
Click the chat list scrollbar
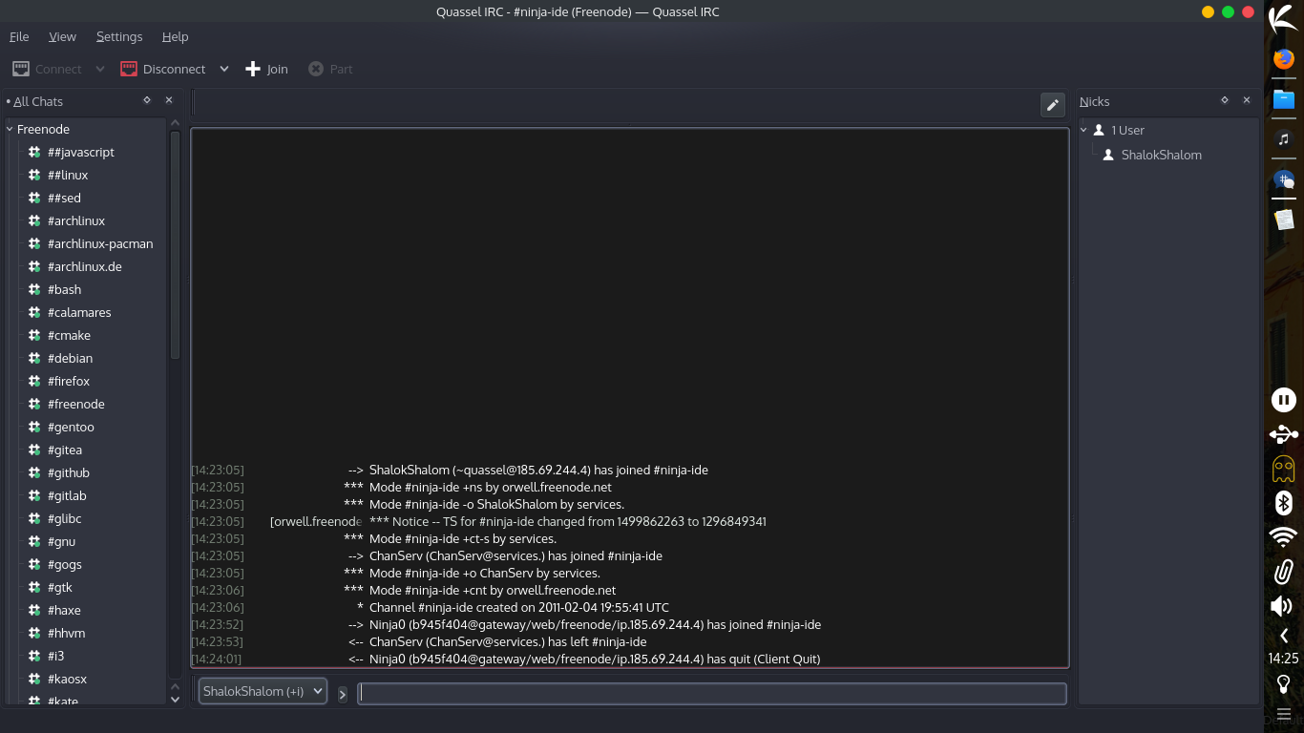(175, 244)
